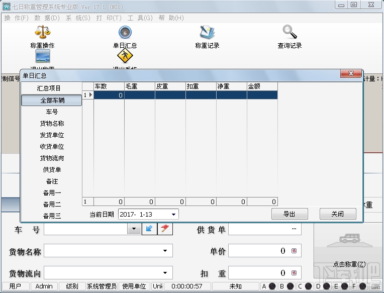
Task: Click the 车数 column header
Action: (x=109, y=86)
